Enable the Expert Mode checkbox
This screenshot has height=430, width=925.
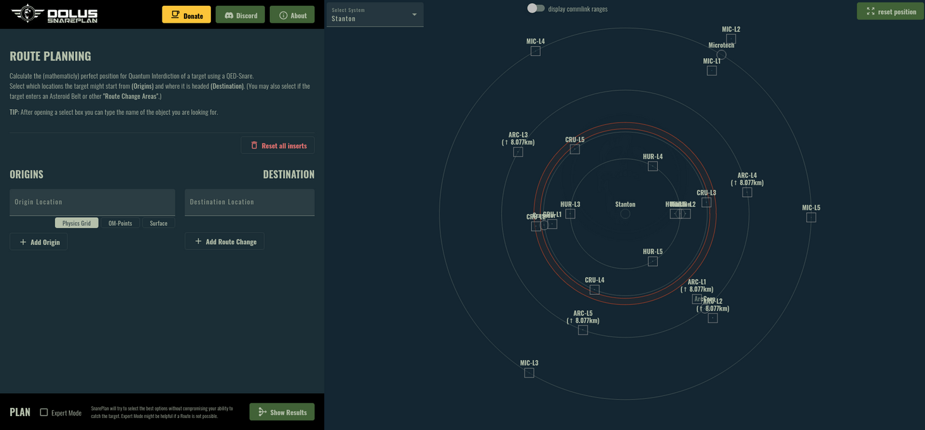[44, 412]
